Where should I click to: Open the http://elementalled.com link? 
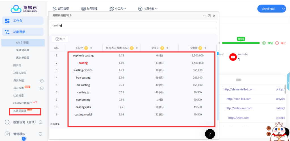pyautogui.click(x=238, y=89)
